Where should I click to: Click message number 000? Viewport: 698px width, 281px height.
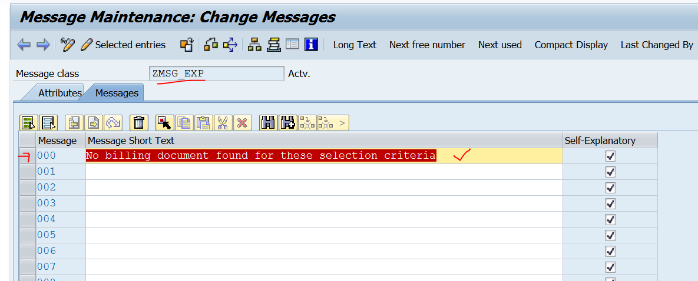coord(47,156)
